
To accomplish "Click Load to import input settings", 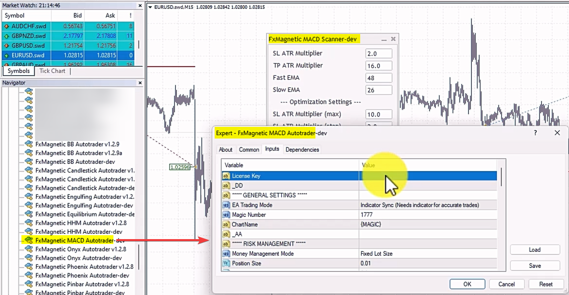I will tap(535, 250).
